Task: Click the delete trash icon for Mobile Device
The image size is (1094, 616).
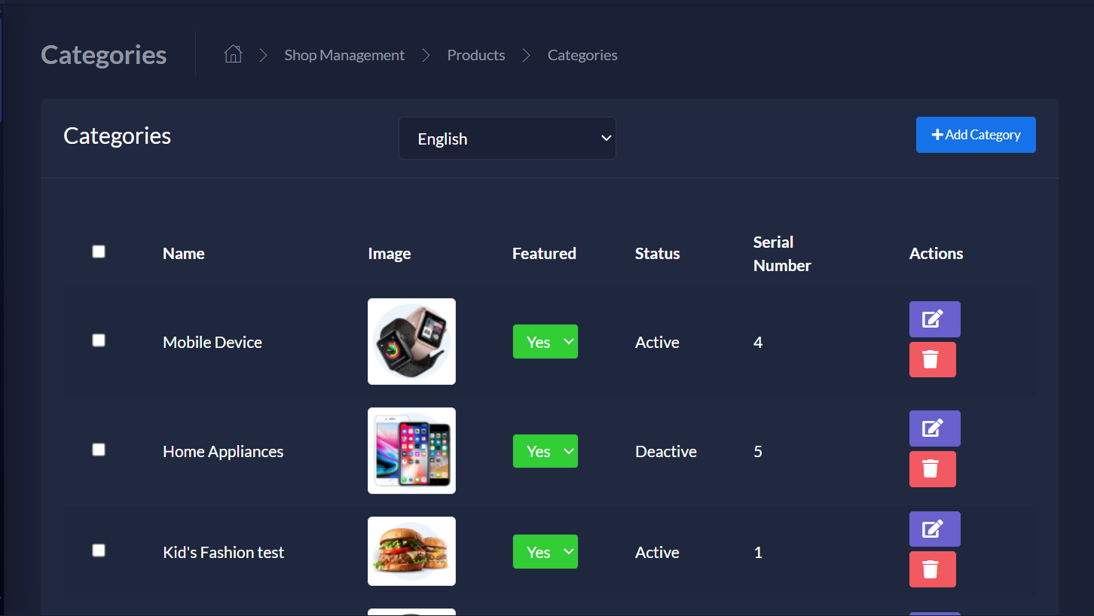Action: pyautogui.click(x=933, y=359)
